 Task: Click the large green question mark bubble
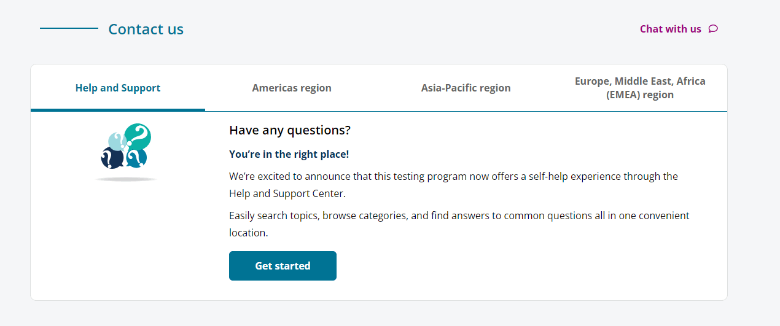(138, 136)
